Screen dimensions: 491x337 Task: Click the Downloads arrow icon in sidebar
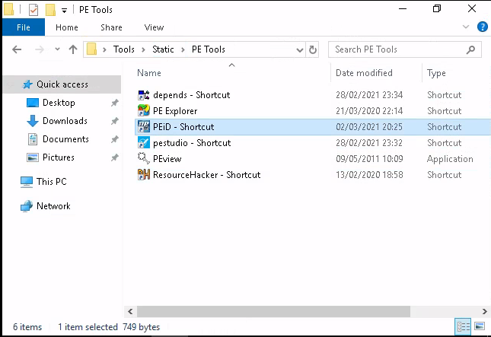33,121
